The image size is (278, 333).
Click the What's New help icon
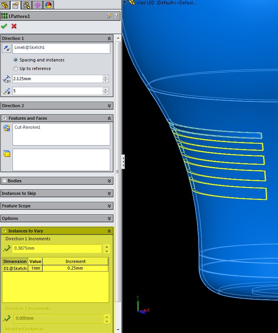[109, 16]
